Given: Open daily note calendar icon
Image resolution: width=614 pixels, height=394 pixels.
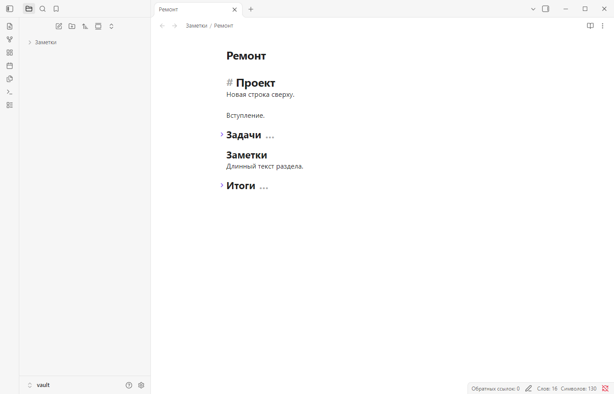Looking at the screenshot, I should [x=10, y=66].
